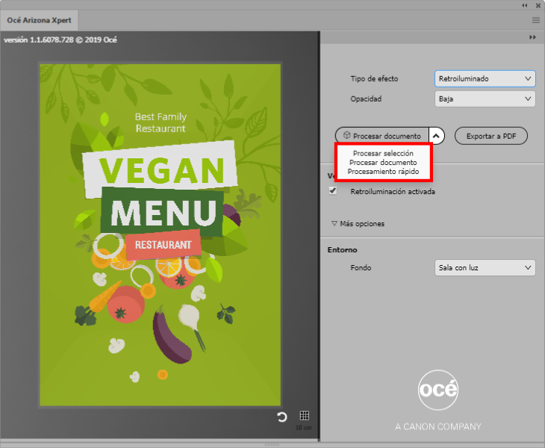The image size is (545, 448).
Task: Click Exportar a PDF button
Action: point(490,136)
